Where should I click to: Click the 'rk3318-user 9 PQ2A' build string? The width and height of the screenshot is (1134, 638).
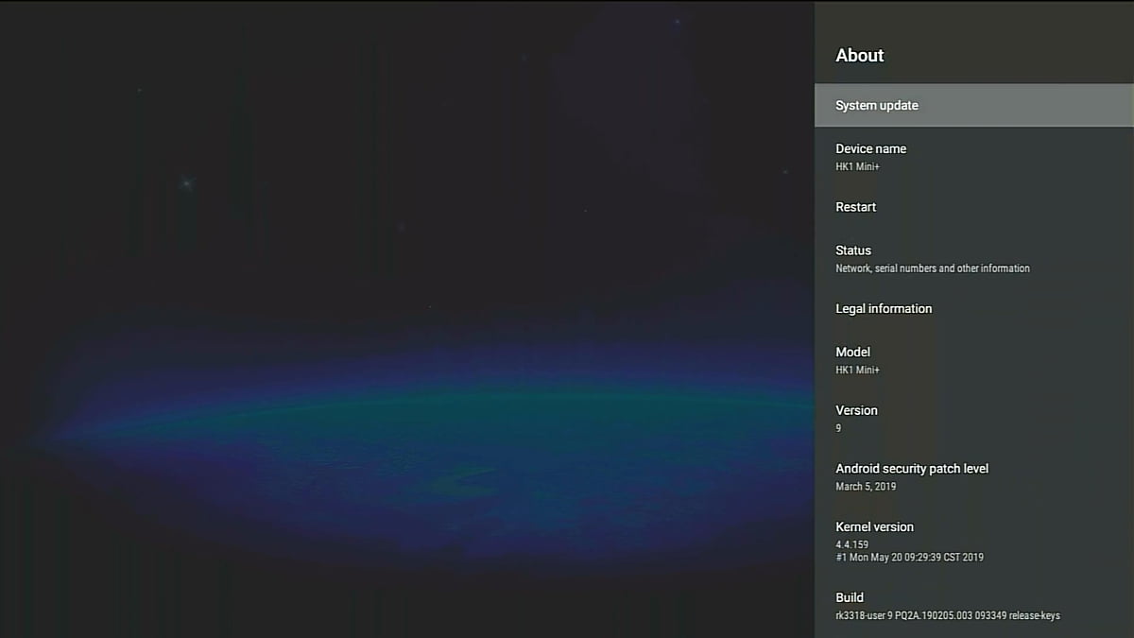pos(948,616)
